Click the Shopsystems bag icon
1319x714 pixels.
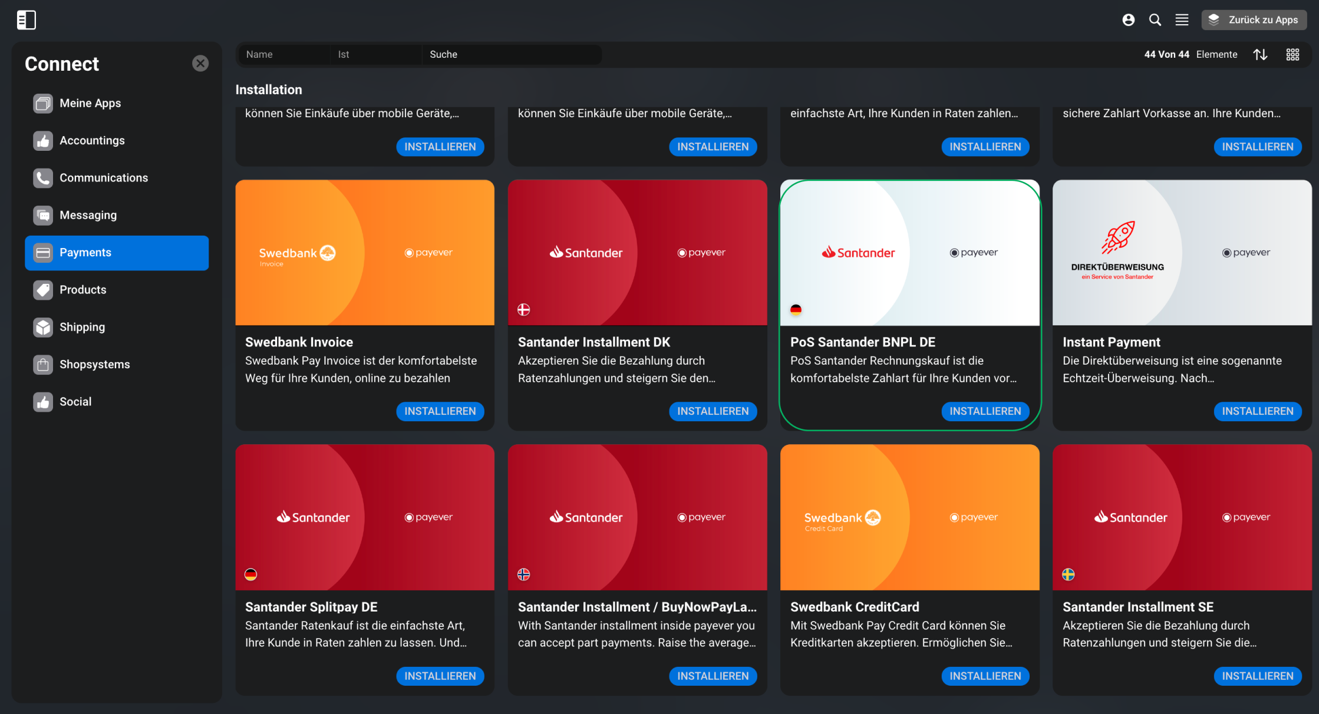pos(43,365)
